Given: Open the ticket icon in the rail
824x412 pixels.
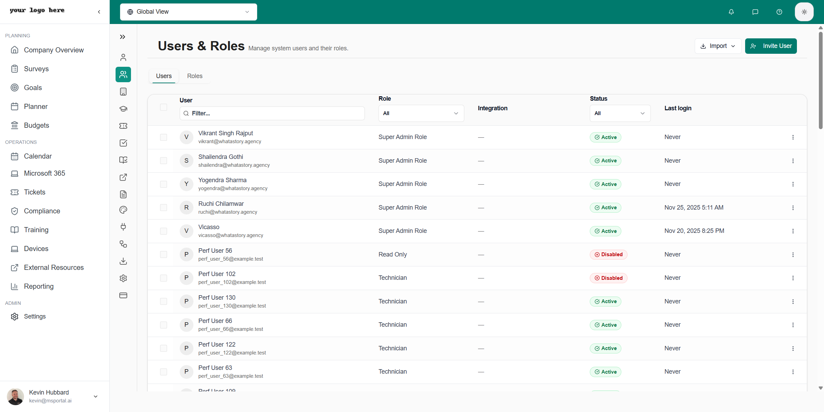Looking at the screenshot, I should [123, 126].
